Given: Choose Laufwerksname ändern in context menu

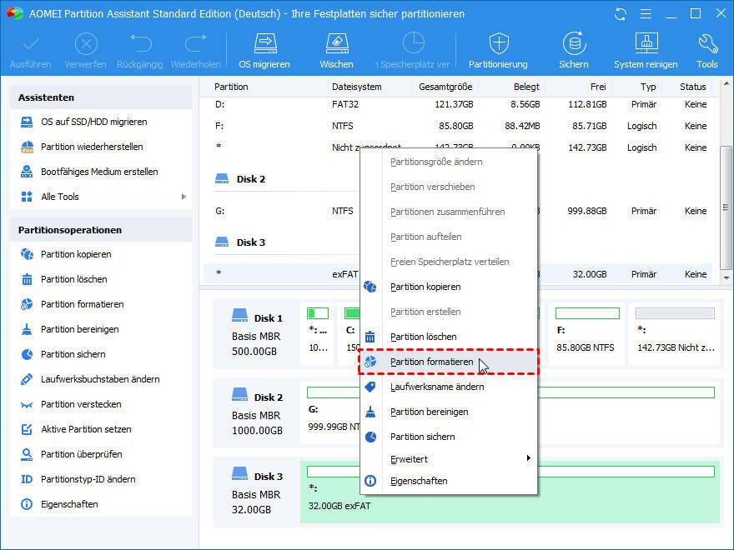Looking at the screenshot, I should 449,387.
